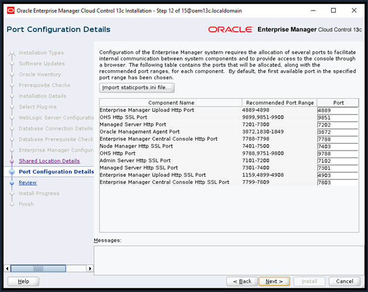Image resolution: width=368 pixels, height=292 pixels.
Task: Edit the Oracle Management Agent Port field 3872
Action: (338, 132)
